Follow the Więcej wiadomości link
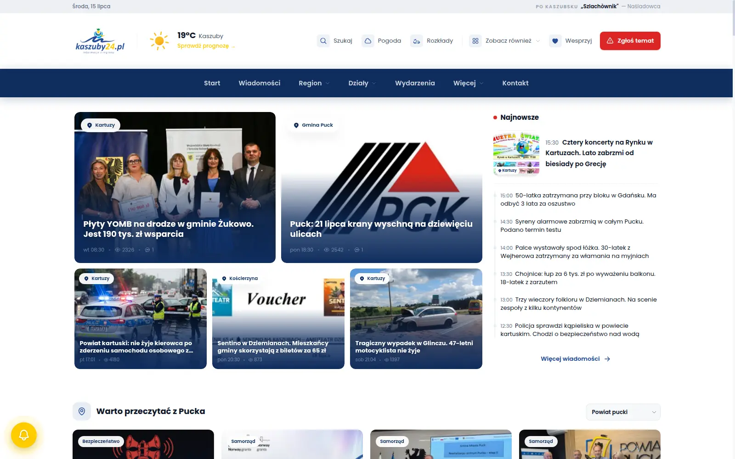This screenshot has height=459, width=735. (x=575, y=359)
